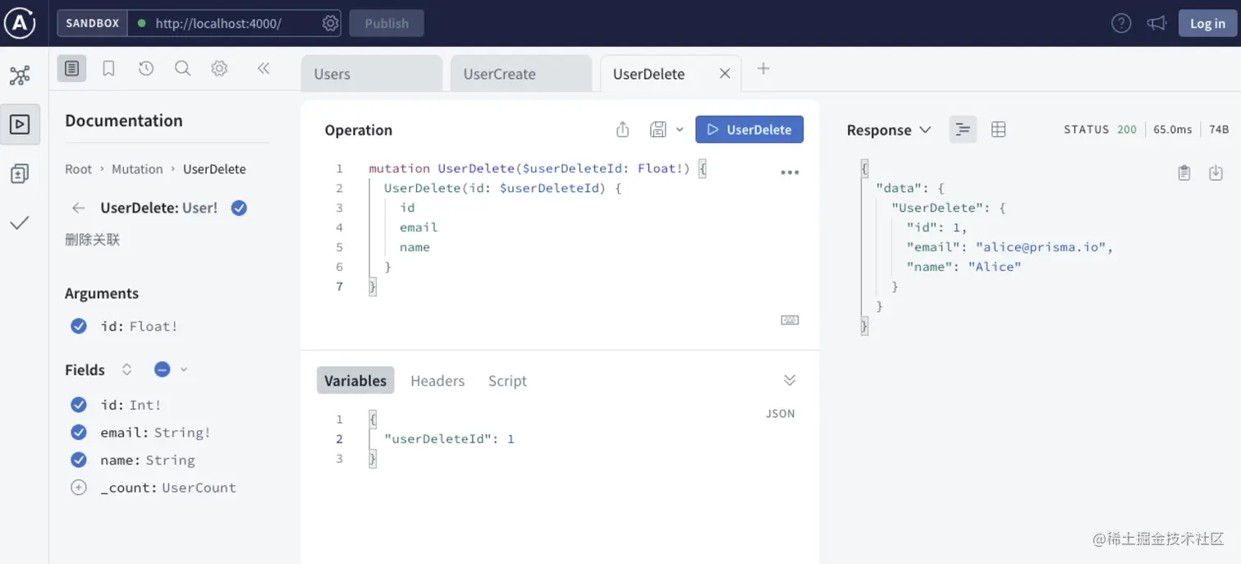Open the save button dropdown arrow
Viewport: 1241px width, 564px height.
pos(680,129)
